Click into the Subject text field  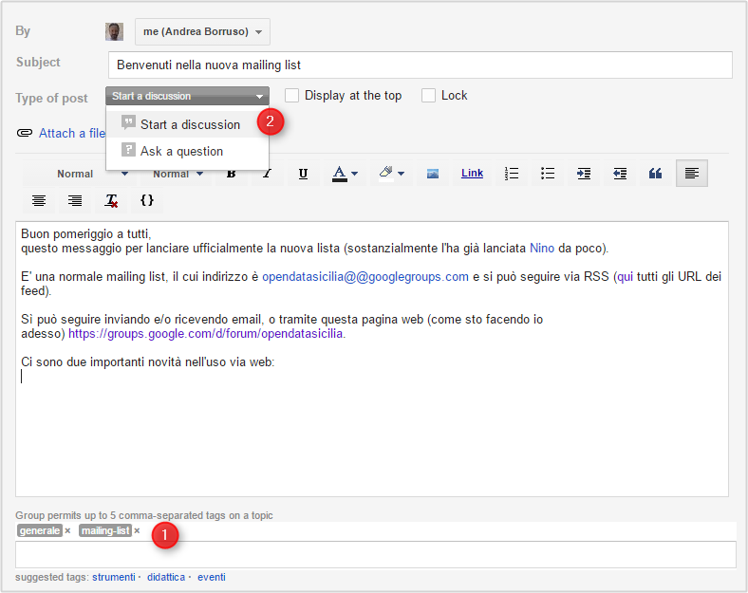(x=419, y=65)
